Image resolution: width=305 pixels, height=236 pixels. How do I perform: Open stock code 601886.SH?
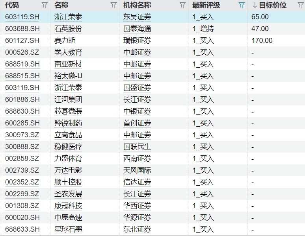22,100
